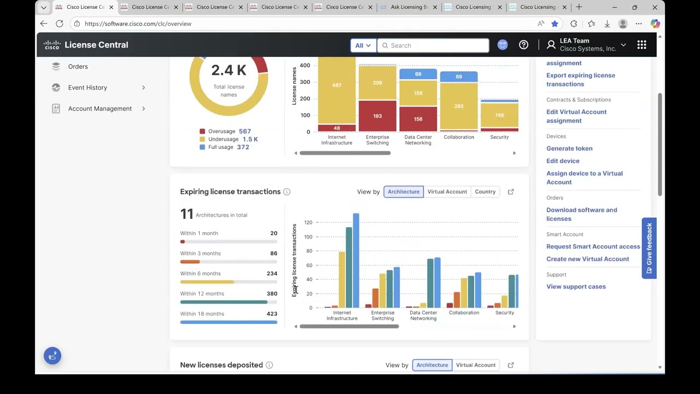Click the Cisco logo in header

tap(52, 45)
